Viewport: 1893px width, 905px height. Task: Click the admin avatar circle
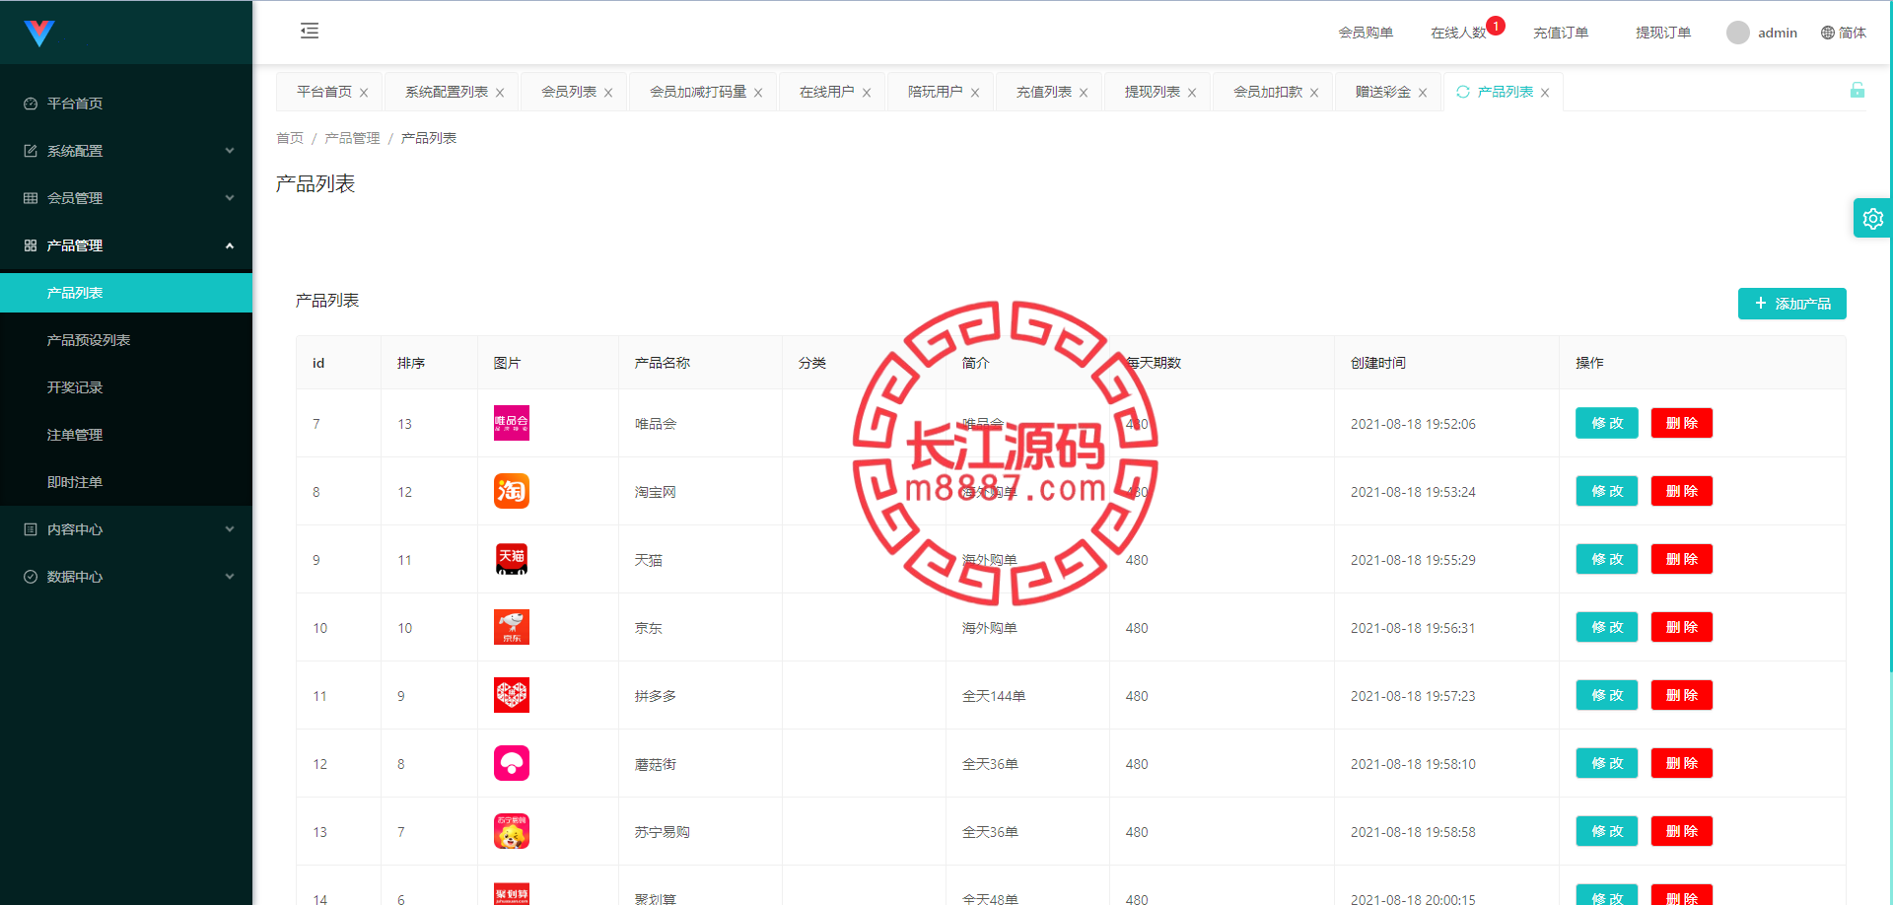1738,33
